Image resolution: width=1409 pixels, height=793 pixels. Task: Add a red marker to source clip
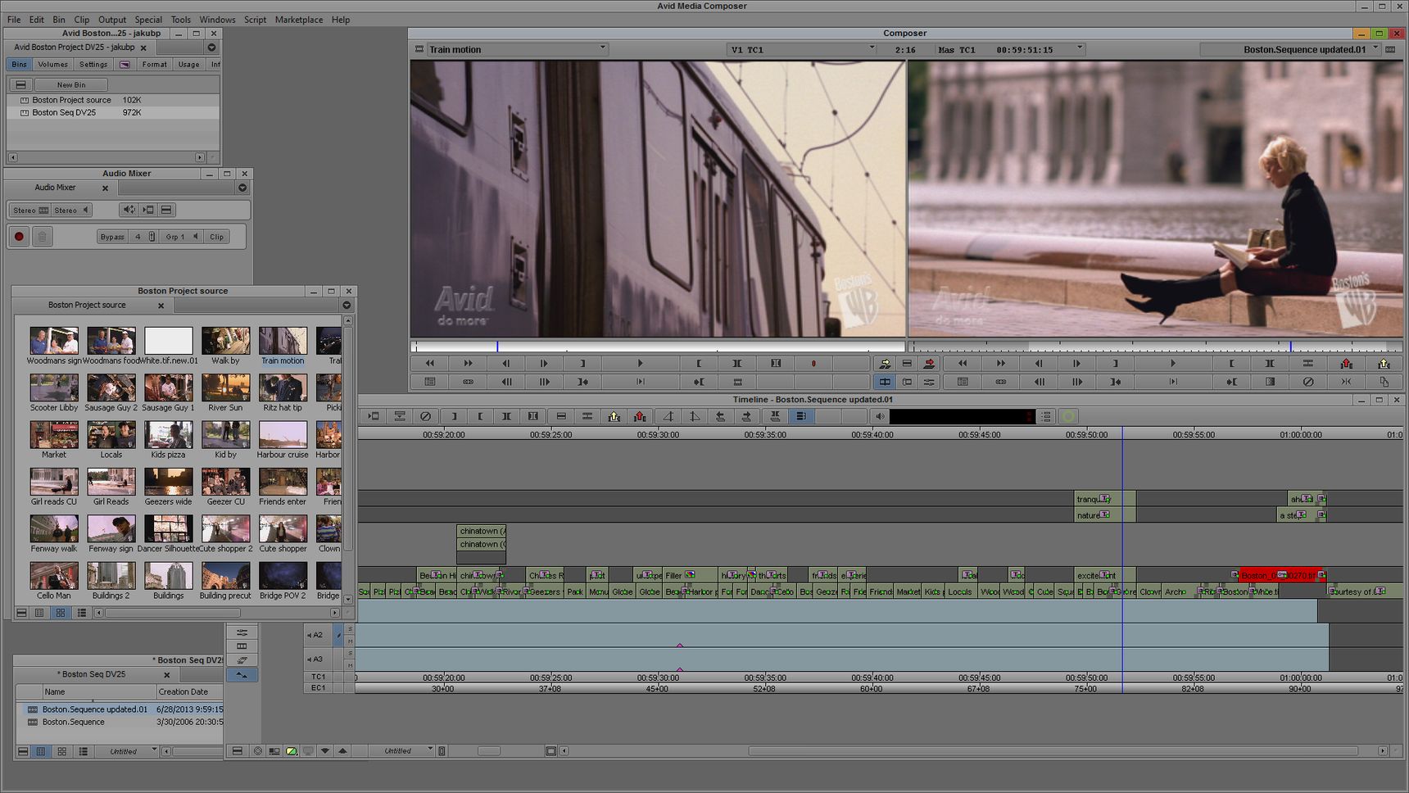[813, 364]
